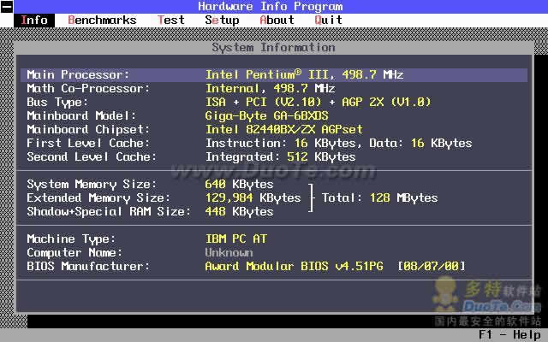Click the IBM PC AT value
Viewport: 548px width, 342px height.
point(236,239)
